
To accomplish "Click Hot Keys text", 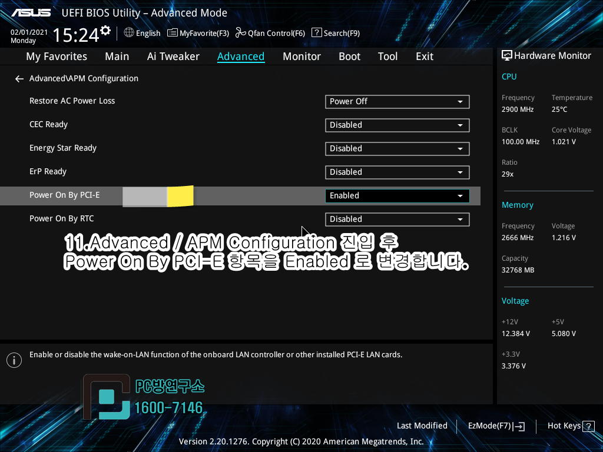I will [564, 426].
